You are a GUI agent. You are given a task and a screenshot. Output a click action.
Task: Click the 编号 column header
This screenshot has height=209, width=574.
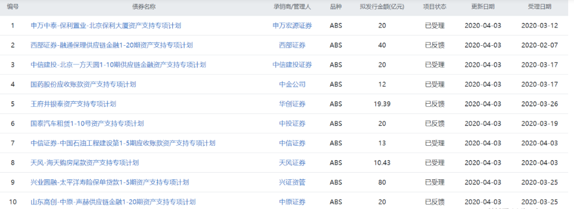(x=13, y=6)
